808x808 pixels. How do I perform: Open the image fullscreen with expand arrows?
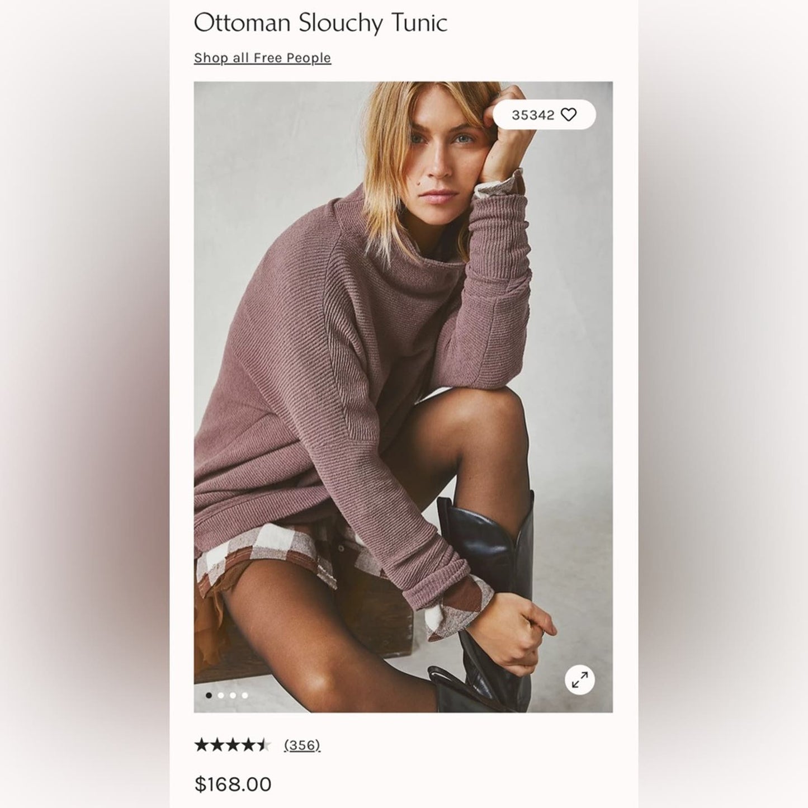(580, 680)
